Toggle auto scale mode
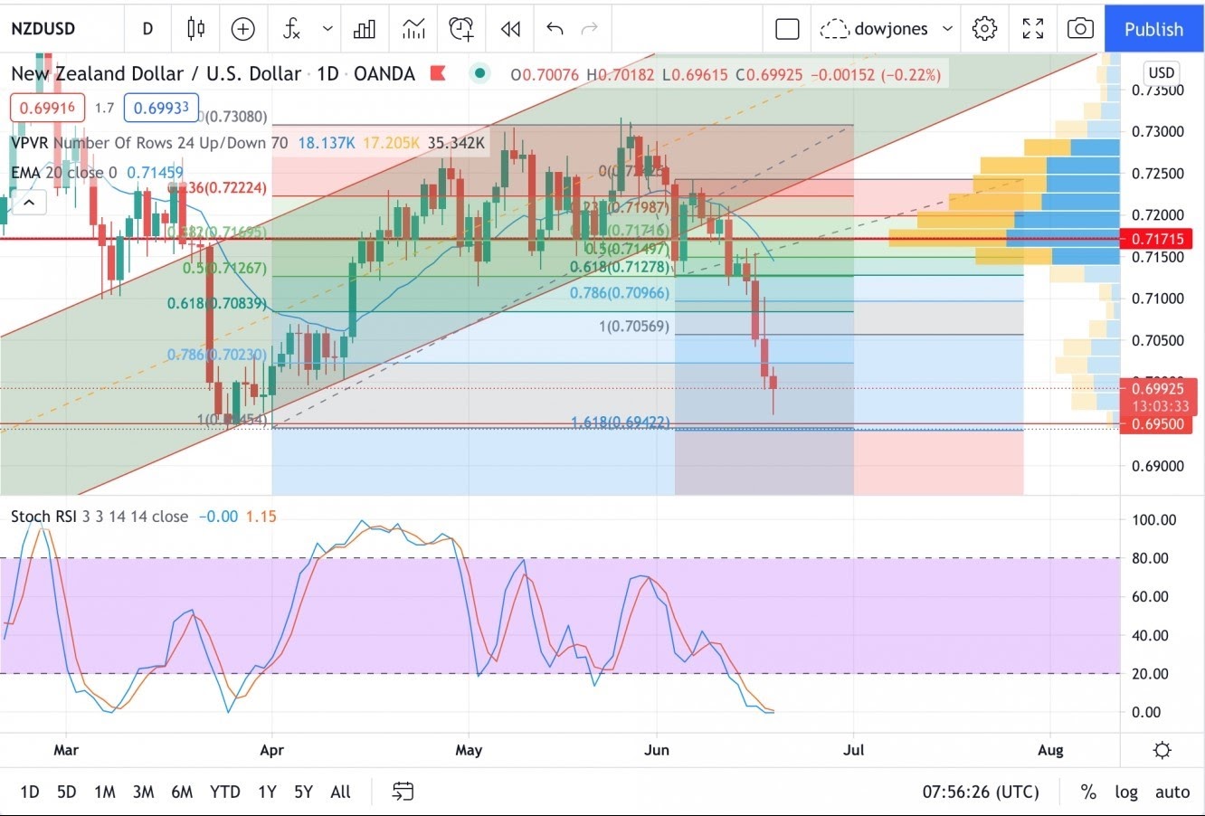Viewport: 1205px width, 816px height. [1172, 792]
